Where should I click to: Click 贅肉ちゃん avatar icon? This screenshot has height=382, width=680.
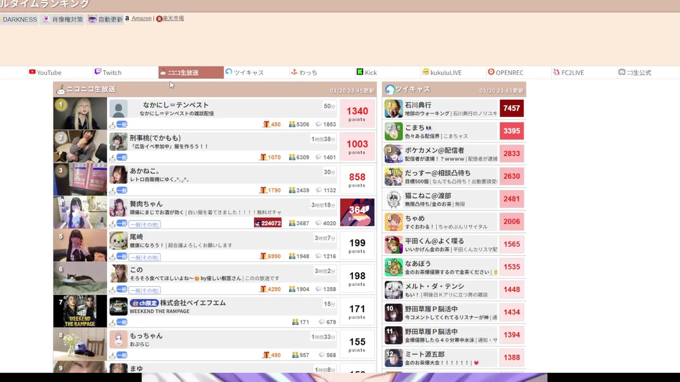tap(118, 207)
